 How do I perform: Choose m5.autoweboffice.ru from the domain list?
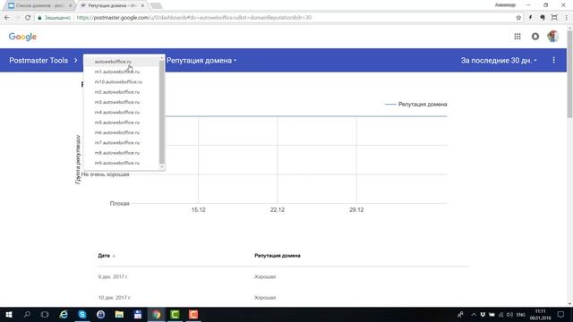(121, 123)
